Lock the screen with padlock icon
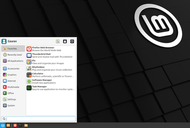The image size is (190, 128). [65, 41]
